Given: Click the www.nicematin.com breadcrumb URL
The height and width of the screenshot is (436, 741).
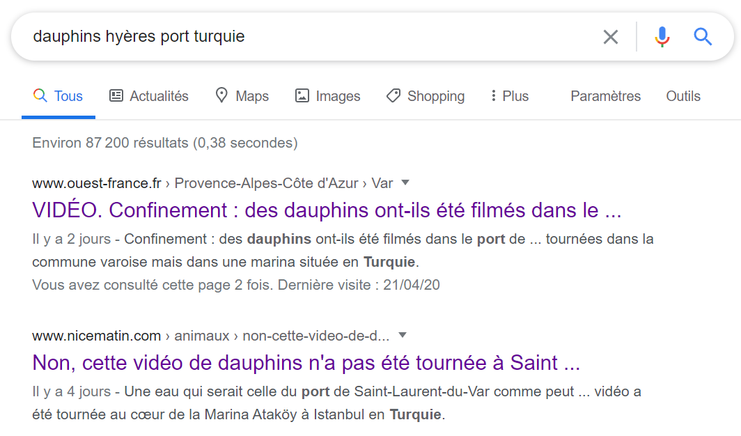Looking at the screenshot, I should click(x=211, y=336).
